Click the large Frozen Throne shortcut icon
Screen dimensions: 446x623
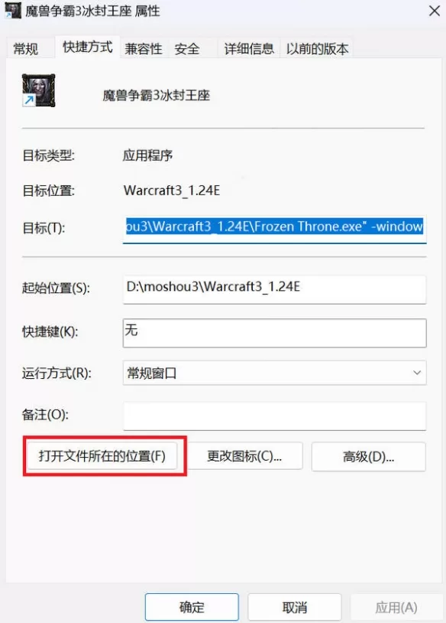point(38,90)
